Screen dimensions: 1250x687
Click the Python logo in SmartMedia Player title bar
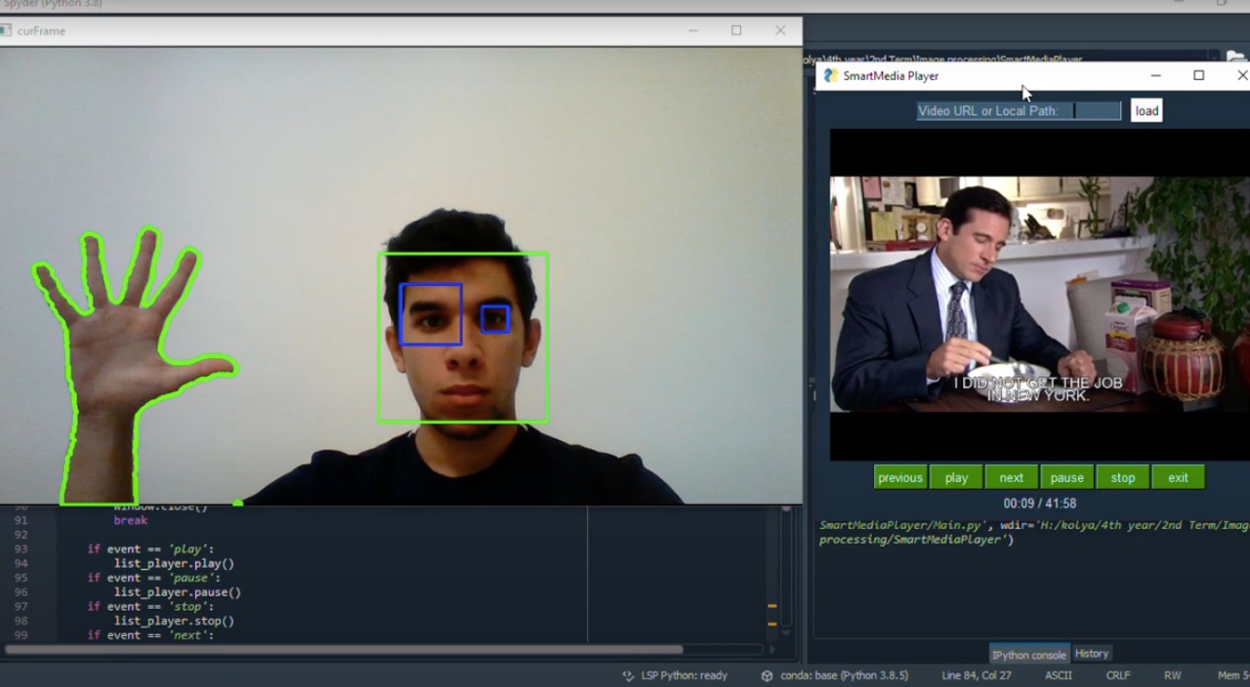pyautogui.click(x=829, y=75)
